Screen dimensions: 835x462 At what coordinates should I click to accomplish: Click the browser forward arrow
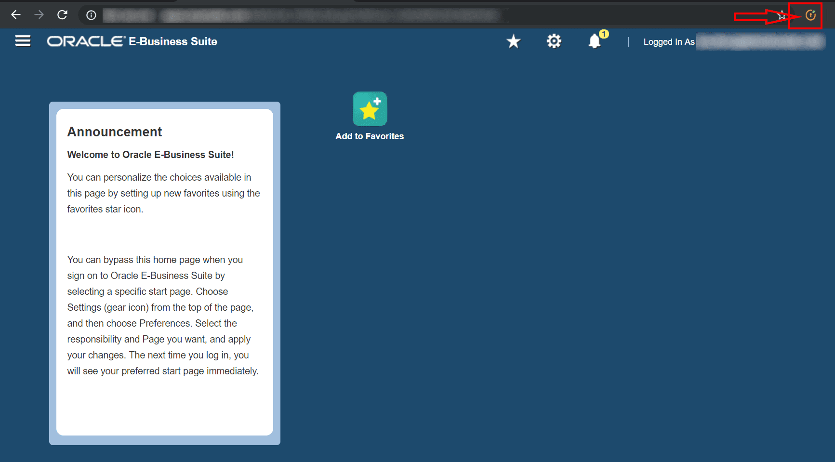point(39,15)
